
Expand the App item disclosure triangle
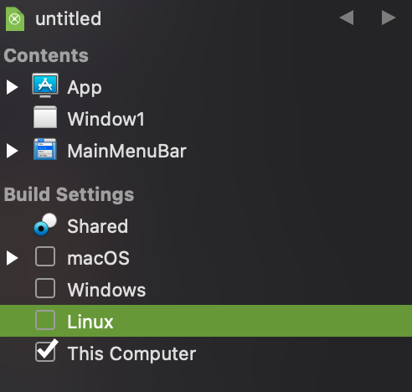click(12, 87)
